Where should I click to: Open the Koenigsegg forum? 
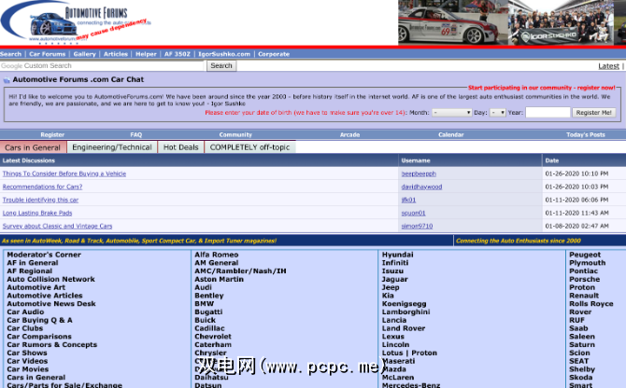[404, 303]
